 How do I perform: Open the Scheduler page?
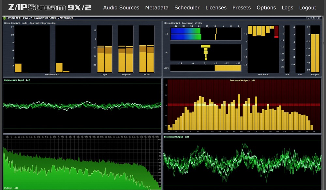point(187,7)
